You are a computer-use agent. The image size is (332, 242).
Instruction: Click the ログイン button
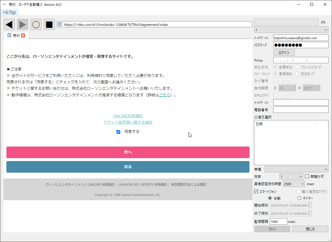[x=284, y=53]
